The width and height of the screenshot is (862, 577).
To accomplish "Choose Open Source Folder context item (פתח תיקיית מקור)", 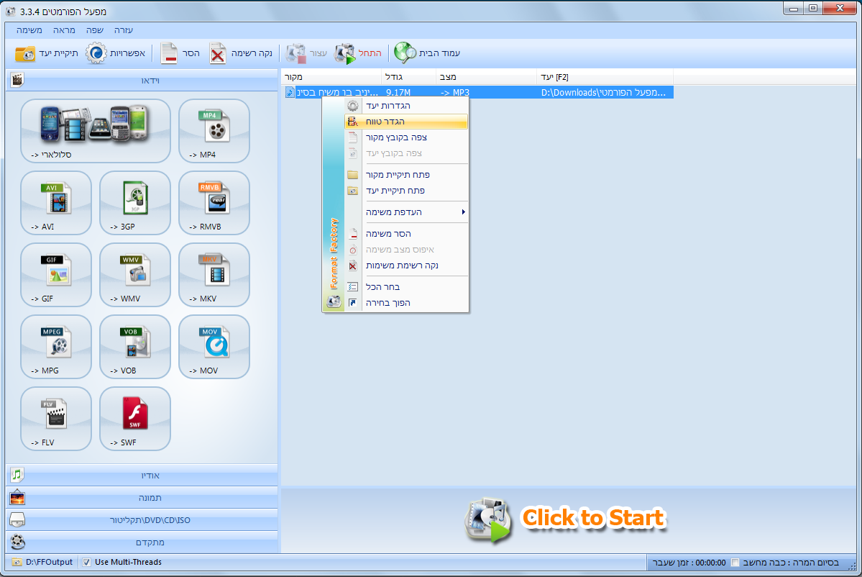I will (x=406, y=175).
